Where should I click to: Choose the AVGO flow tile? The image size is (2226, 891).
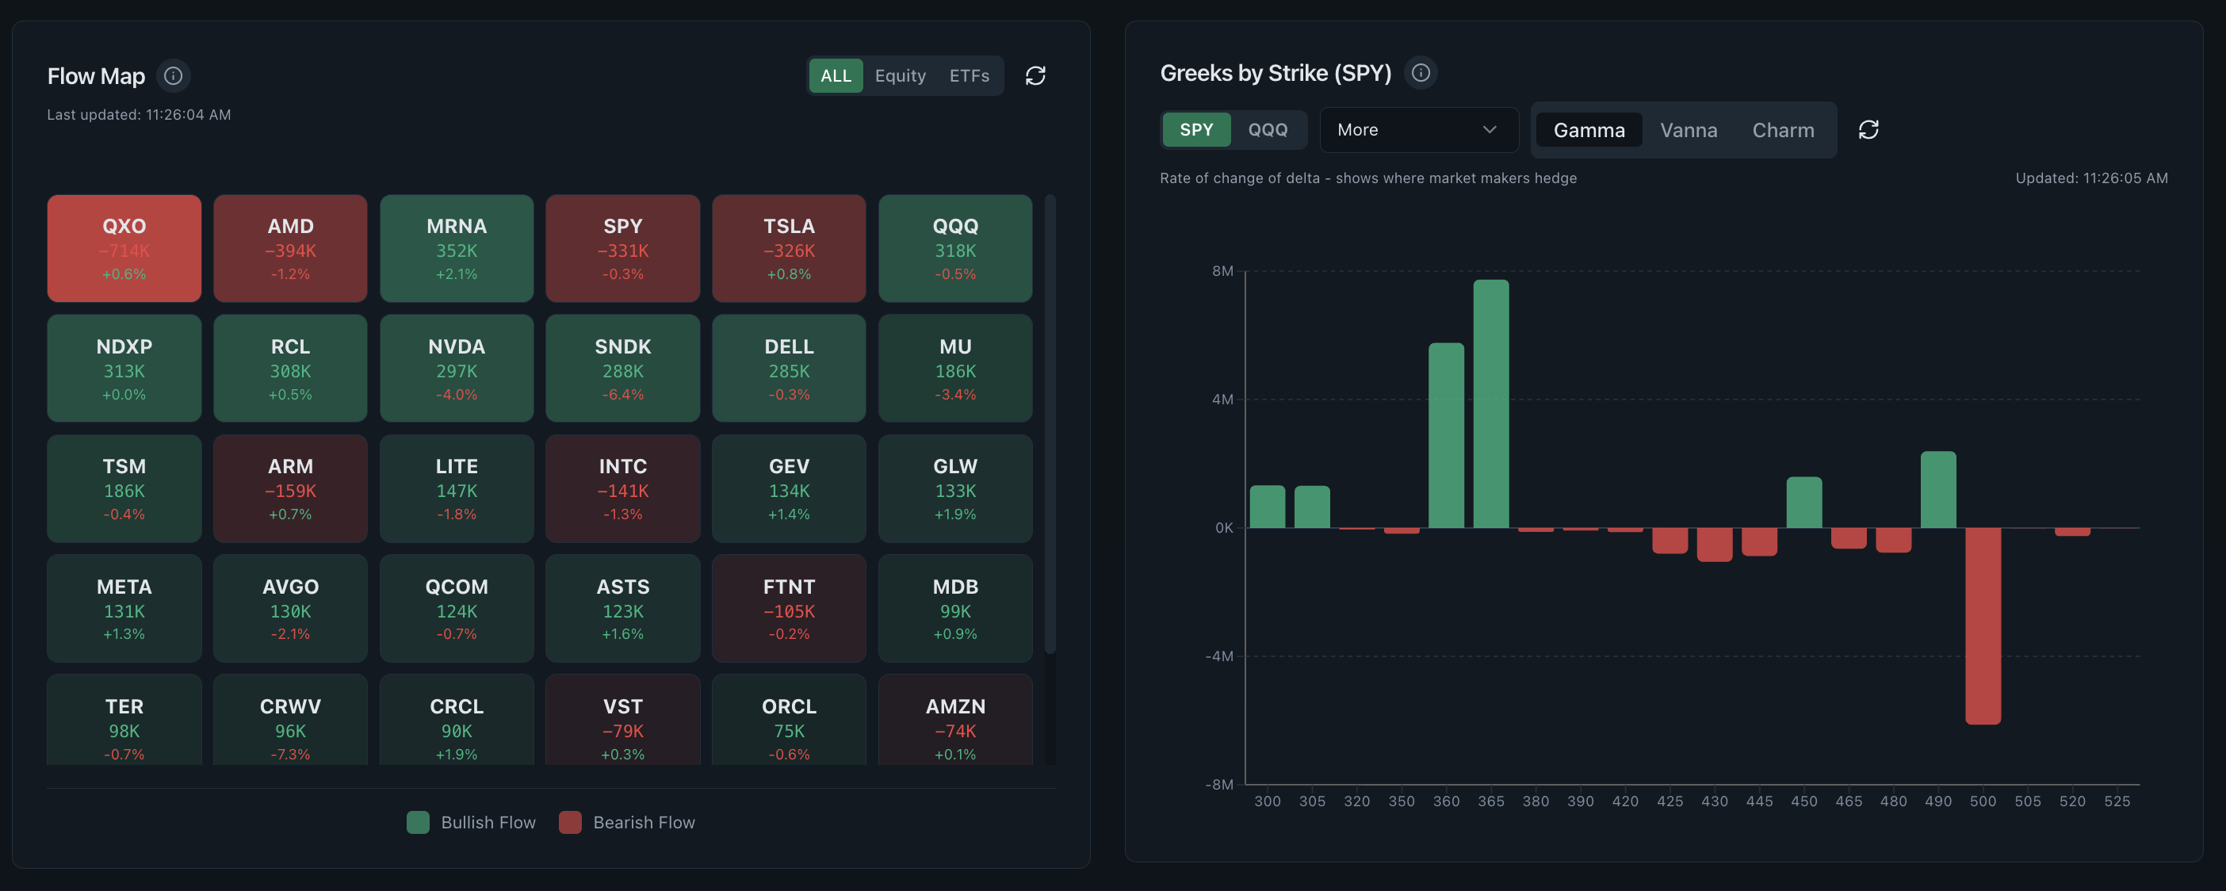pos(290,609)
